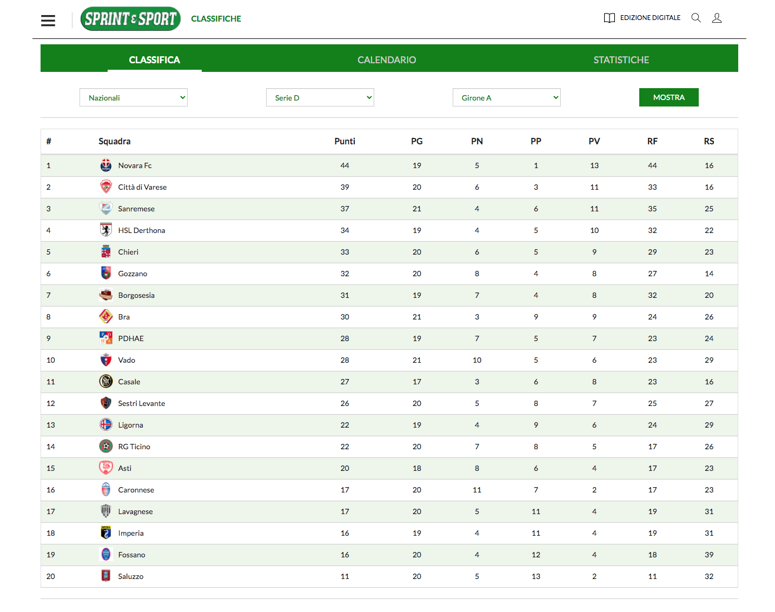Viewport: 775px width, 612px height.
Task: Select the Classifica tab
Action: pyautogui.click(x=155, y=60)
